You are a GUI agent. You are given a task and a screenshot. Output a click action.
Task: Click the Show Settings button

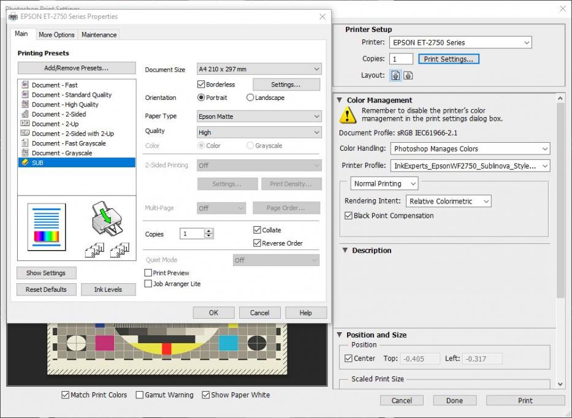click(x=47, y=273)
